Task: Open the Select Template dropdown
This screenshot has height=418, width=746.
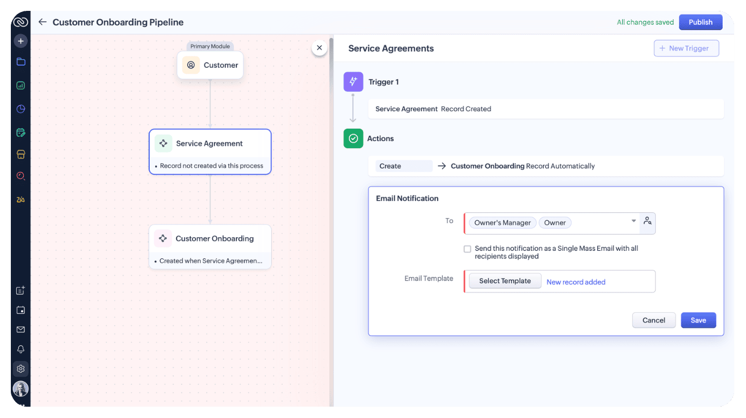Action: click(x=505, y=281)
